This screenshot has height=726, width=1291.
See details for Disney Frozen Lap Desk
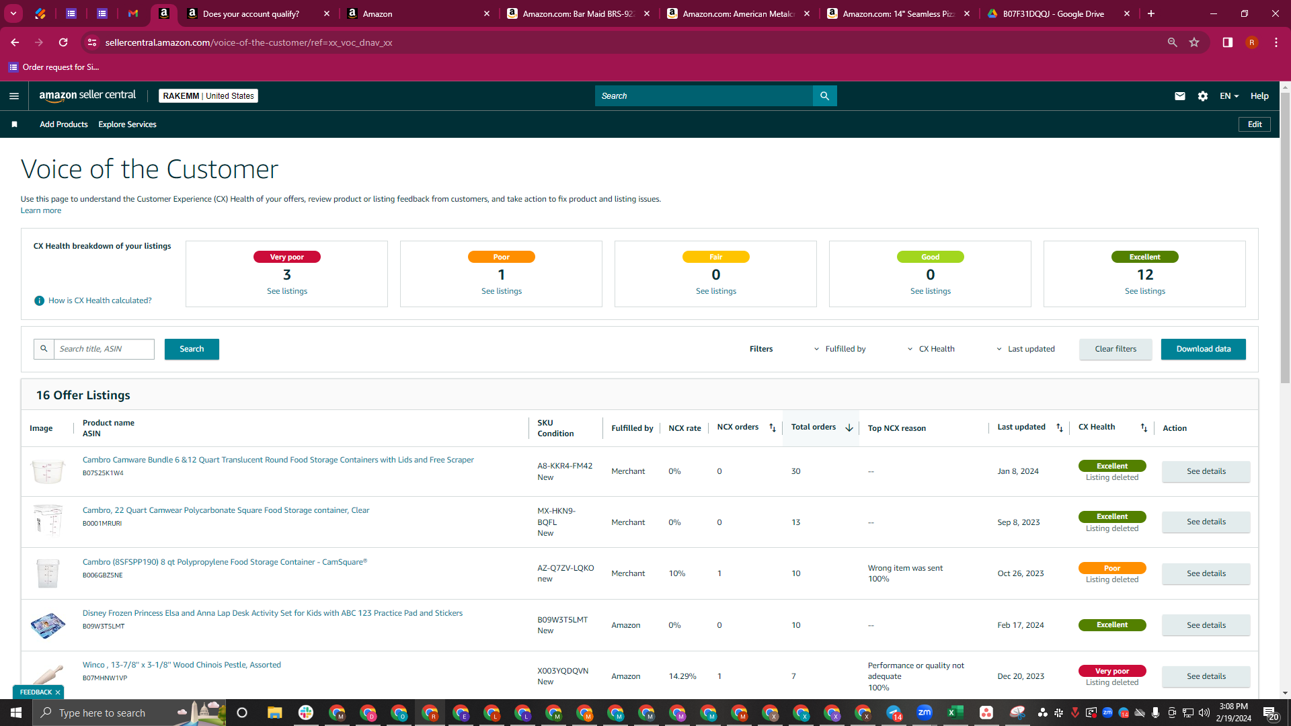pos(1206,625)
